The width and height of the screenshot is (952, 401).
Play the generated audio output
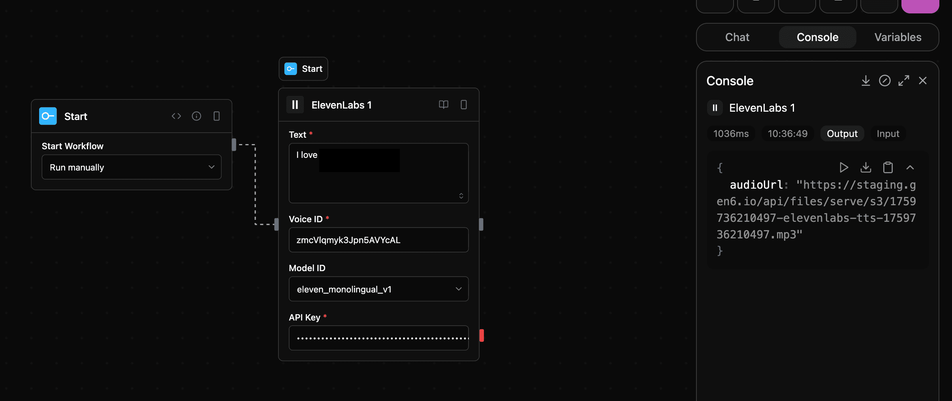pos(844,167)
